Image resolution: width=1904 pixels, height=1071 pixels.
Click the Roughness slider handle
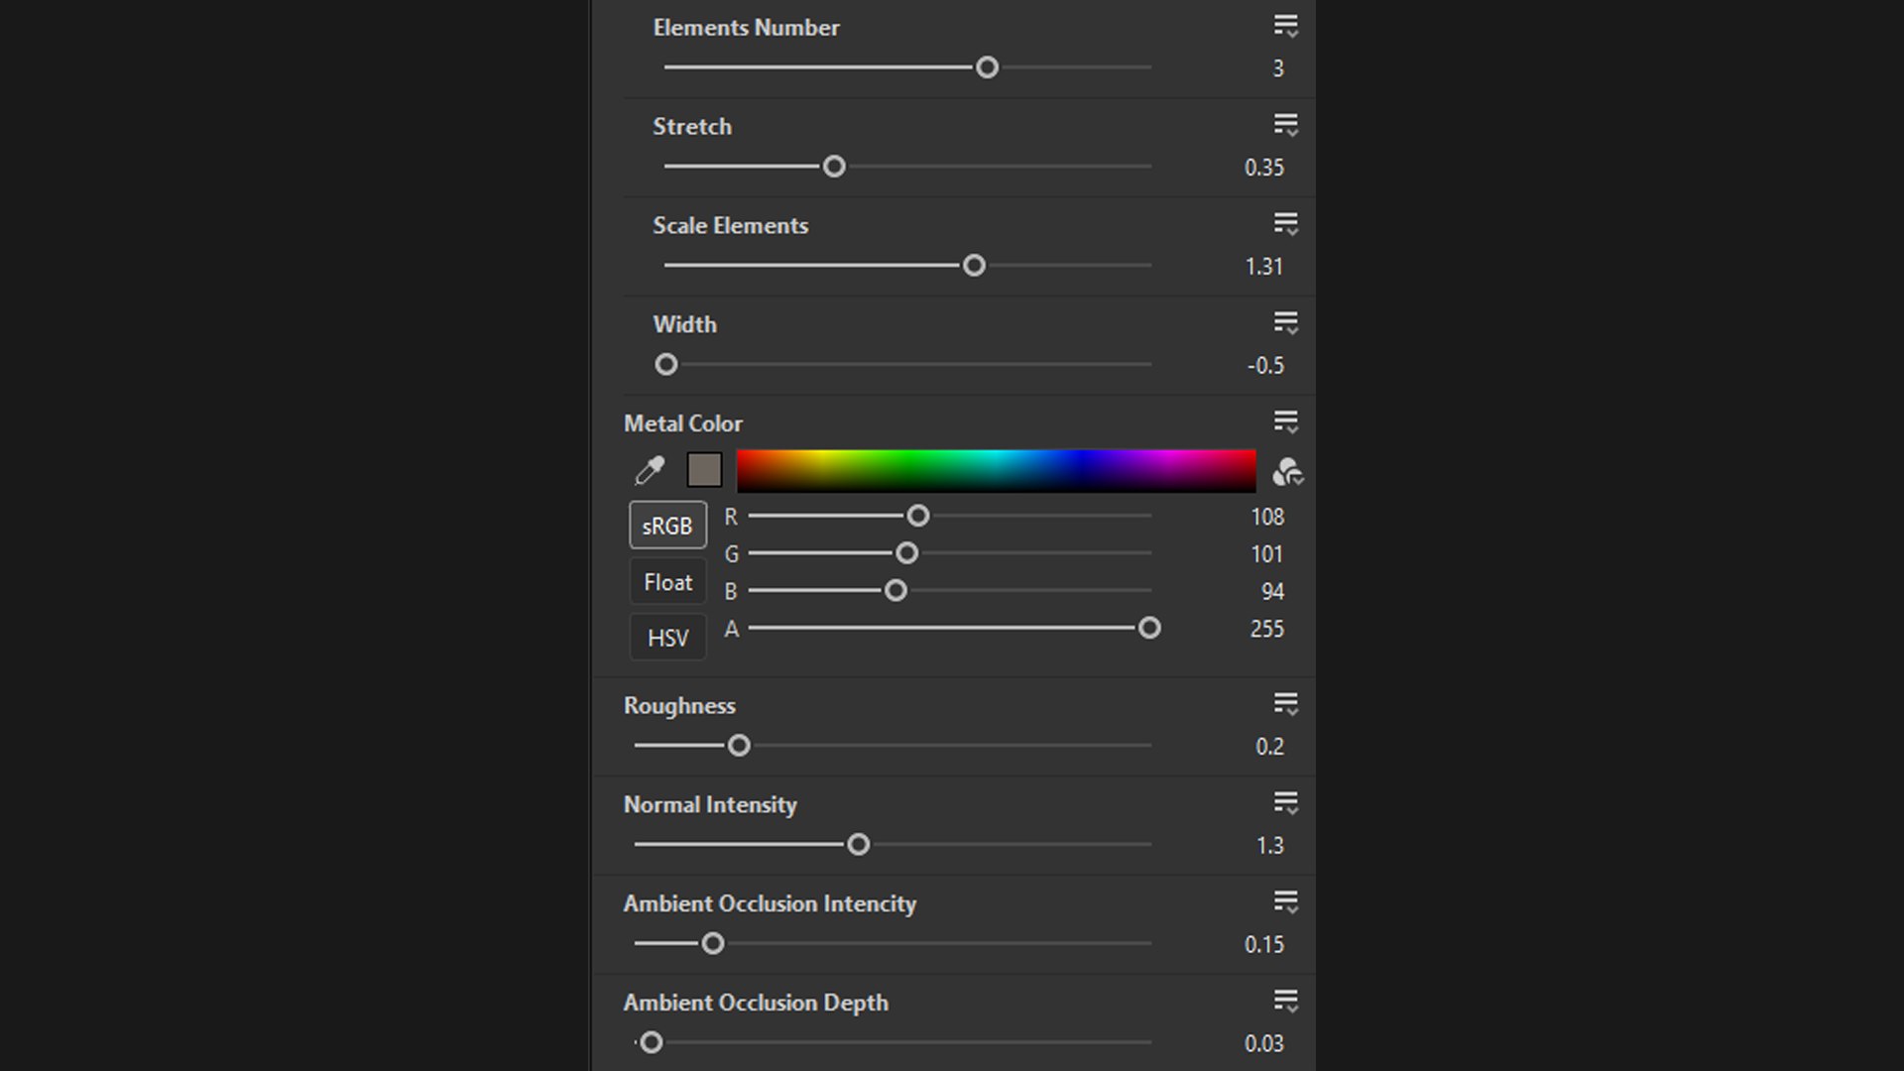[739, 746]
